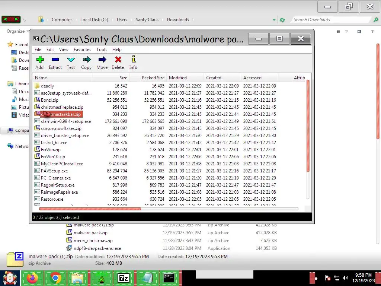Select christmasfireplace.zip file icon
This screenshot has height=286, width=381.
[37, 107]
